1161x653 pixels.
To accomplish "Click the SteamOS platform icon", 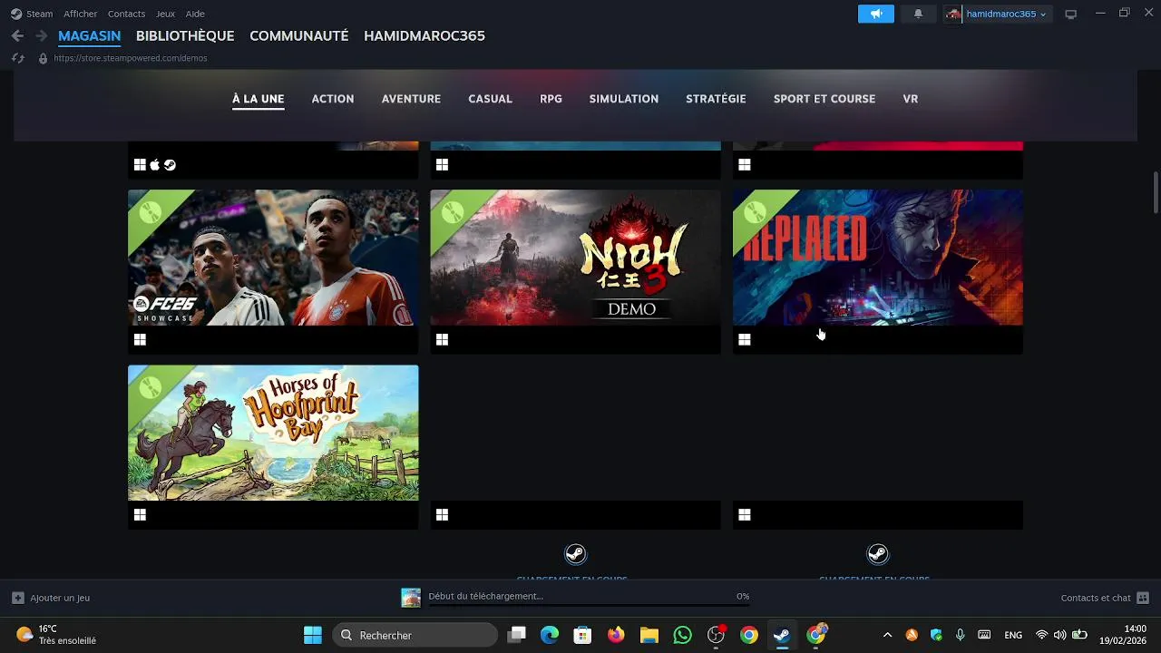I will click(x=170, y=165).
